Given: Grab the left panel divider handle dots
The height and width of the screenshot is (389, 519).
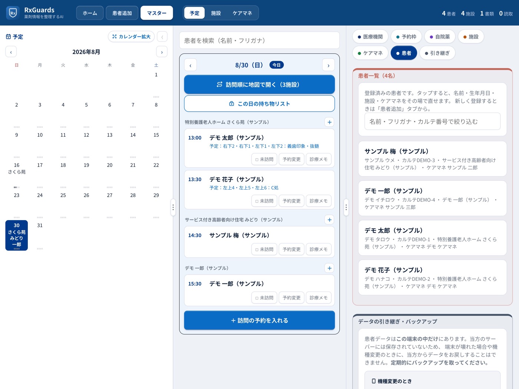Looking at the screenshot, I should (x=173, y=207).
